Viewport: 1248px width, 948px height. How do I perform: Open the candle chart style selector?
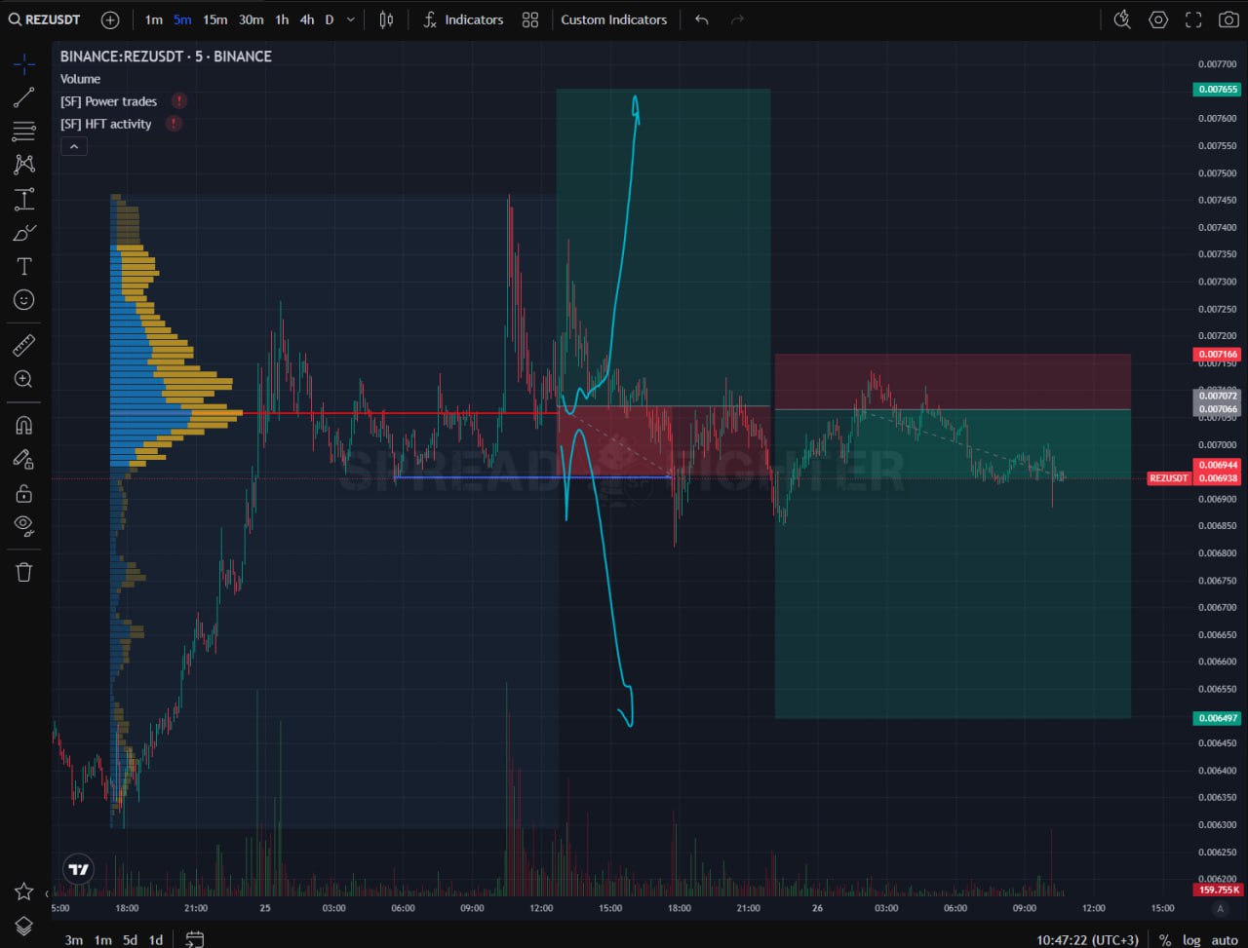coord(385,19)
